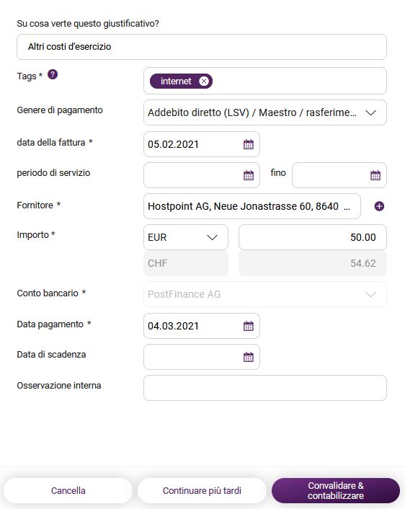Click the Cancella button

(68, 490)
